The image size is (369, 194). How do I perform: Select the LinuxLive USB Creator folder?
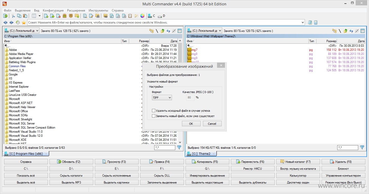pyautogui.click(x=23, y=95)
